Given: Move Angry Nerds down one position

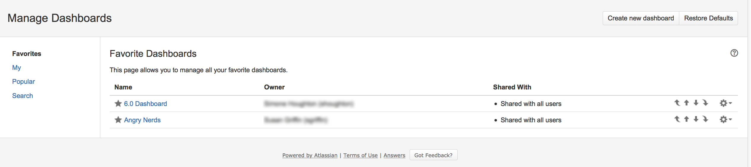Looking at the screenshot, I should 696,119.
